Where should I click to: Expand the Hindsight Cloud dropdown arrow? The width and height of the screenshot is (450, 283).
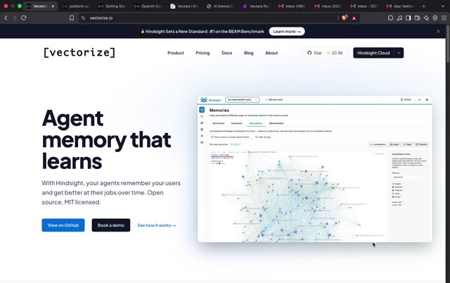point(399,53)
